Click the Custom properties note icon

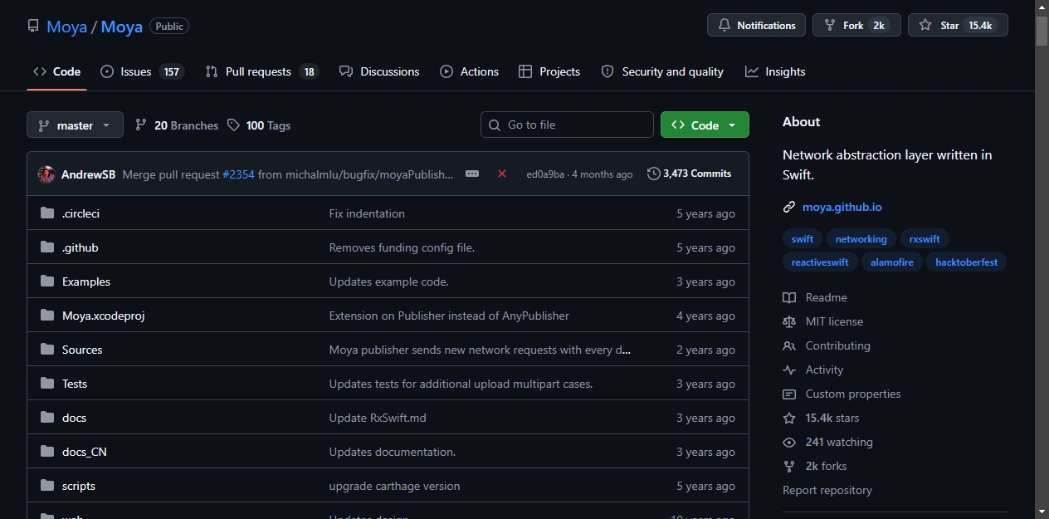coord(789,394)
